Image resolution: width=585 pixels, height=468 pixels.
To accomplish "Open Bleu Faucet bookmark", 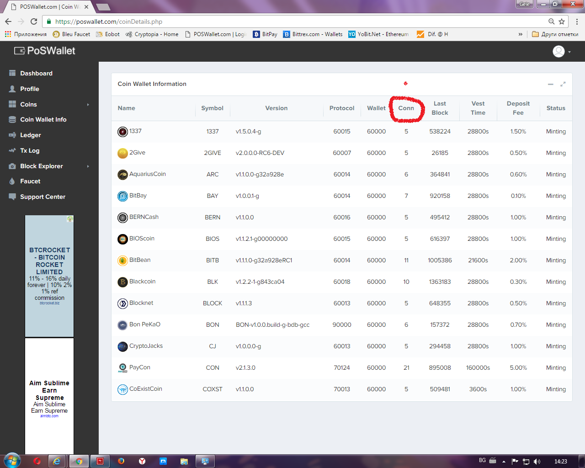I will point(71,34).
